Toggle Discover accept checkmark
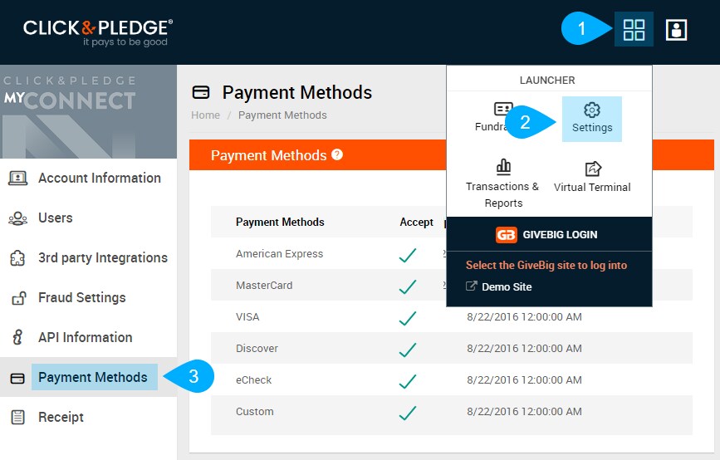The width and height of the screenshot is (720, 460). (408, 350)
